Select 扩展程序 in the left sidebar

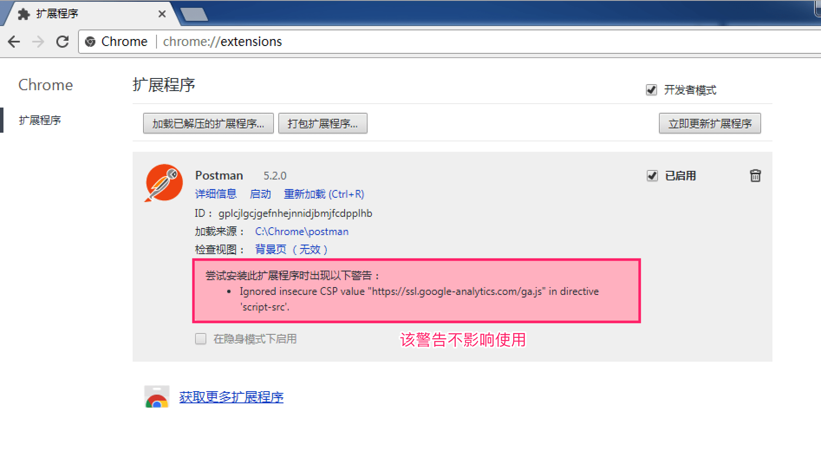pyautogui.click(x=40, y=120)
